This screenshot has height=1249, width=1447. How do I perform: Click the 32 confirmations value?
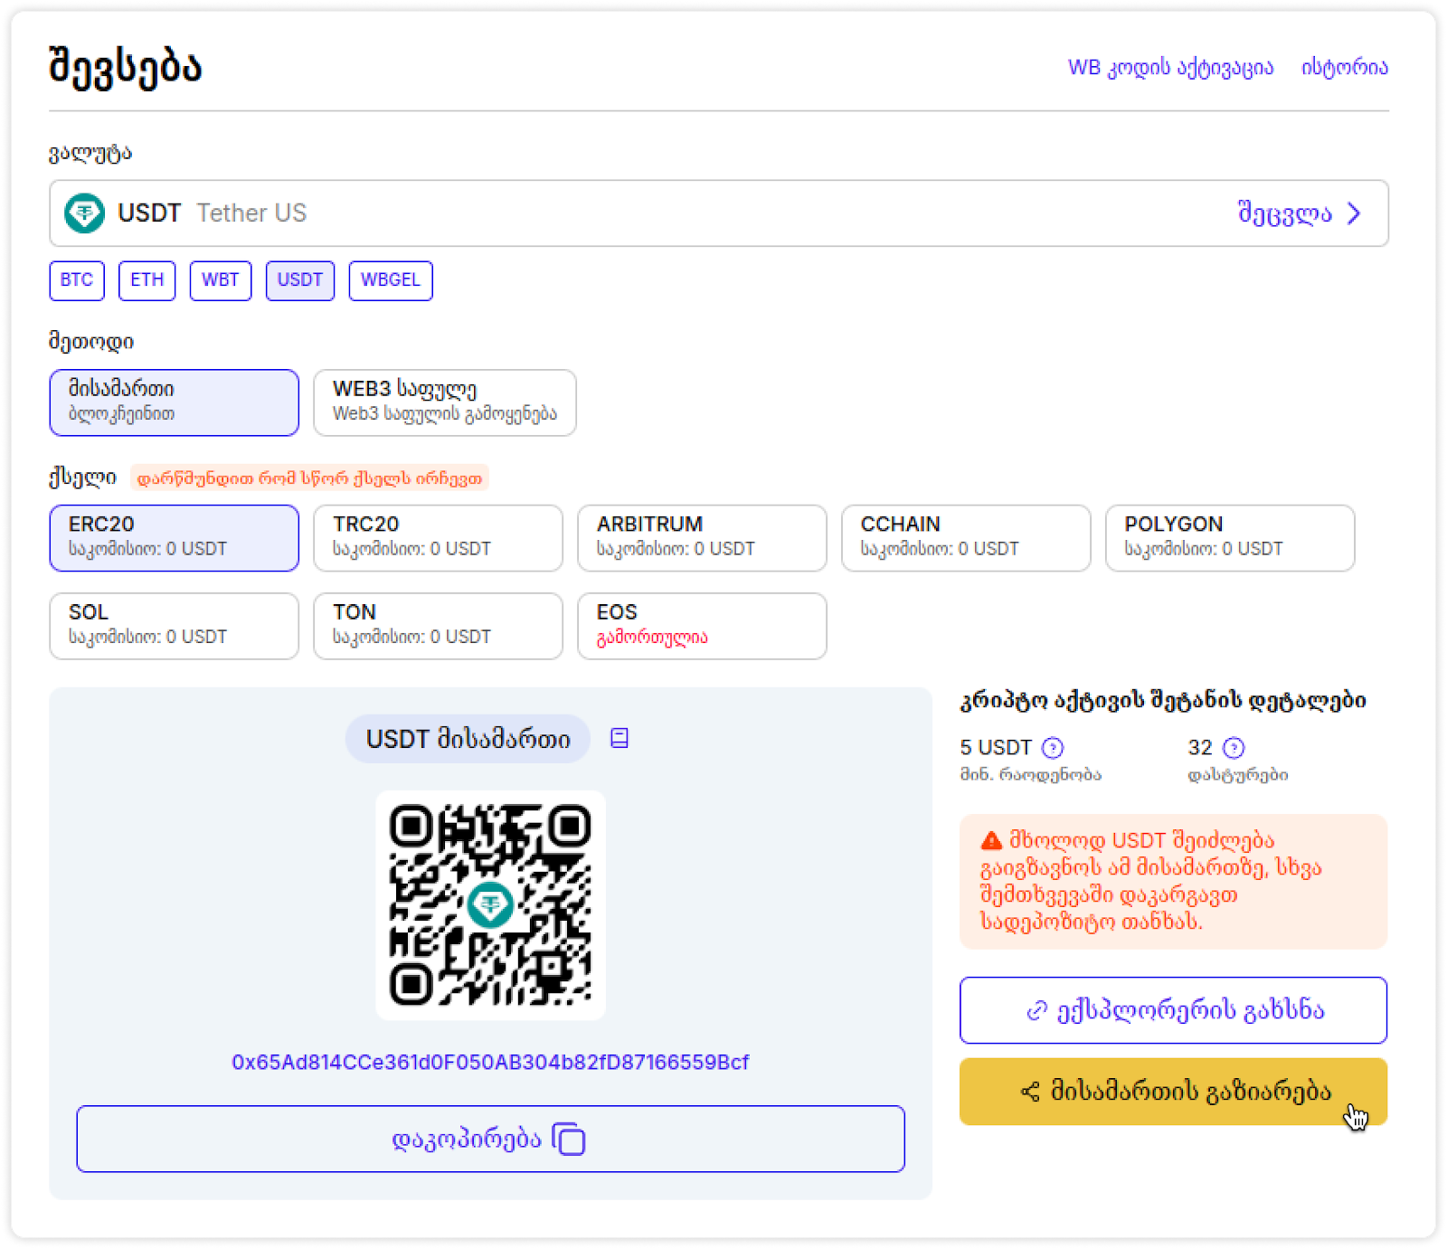(1200, 748)
